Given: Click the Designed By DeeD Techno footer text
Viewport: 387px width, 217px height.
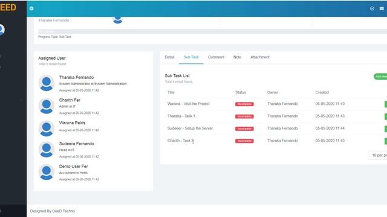Looking at the screenshot, I should 53,211.
